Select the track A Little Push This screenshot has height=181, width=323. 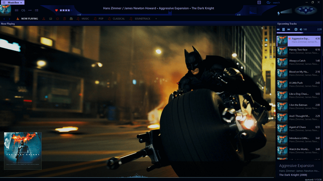(298, 85)
